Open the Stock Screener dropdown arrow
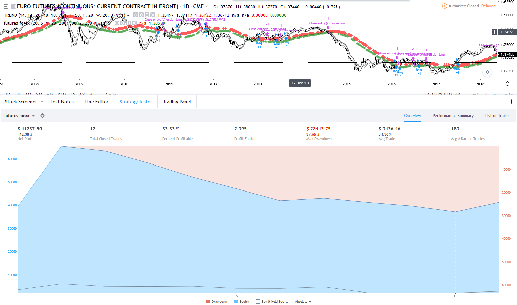The image size is (517, 305). click(42, 102)
